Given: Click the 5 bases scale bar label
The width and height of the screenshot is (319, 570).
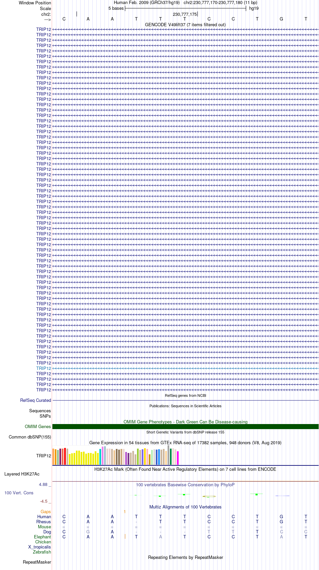Looking at the screenshot, I should pos(116,8).
